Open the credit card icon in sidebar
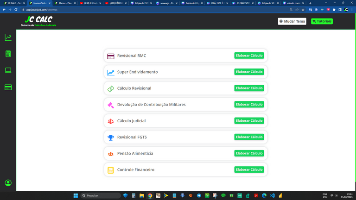 pos(8,87)
